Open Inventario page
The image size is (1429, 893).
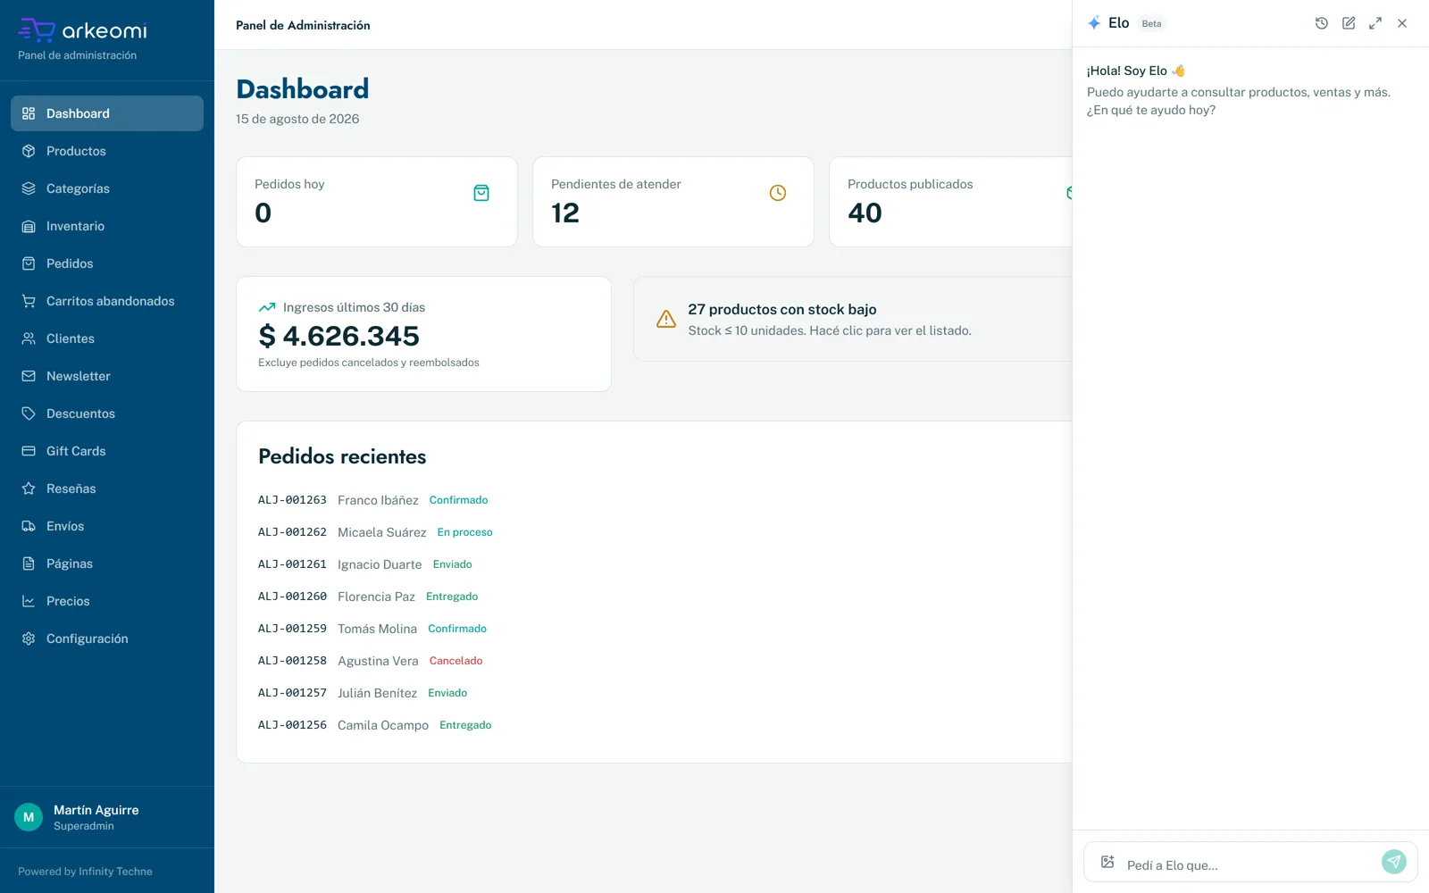click(107, 226)
